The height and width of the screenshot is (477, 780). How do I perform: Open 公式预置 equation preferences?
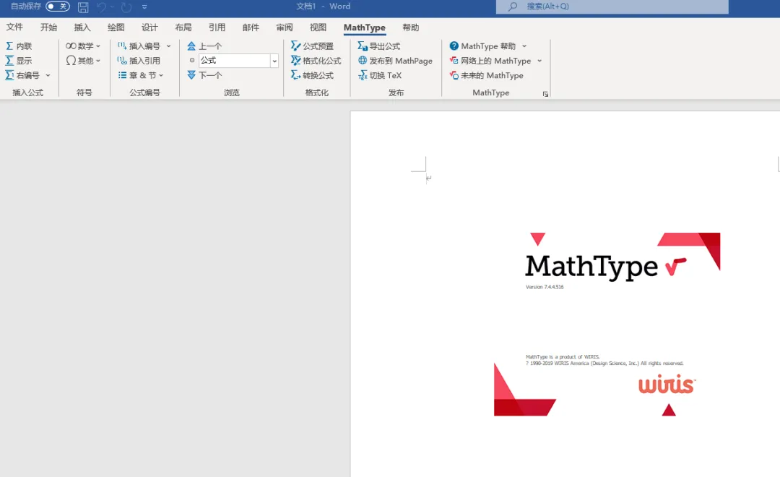pos(313,46)
